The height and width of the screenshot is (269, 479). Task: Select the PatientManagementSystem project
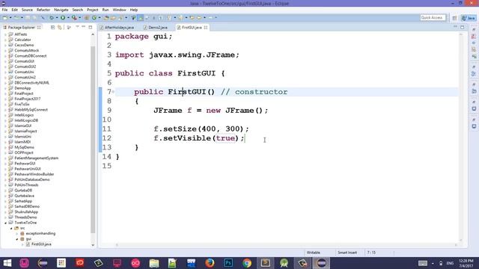[36, 158]
